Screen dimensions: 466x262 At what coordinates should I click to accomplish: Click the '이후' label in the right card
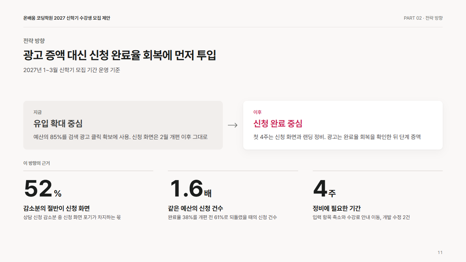click(257, 112)
